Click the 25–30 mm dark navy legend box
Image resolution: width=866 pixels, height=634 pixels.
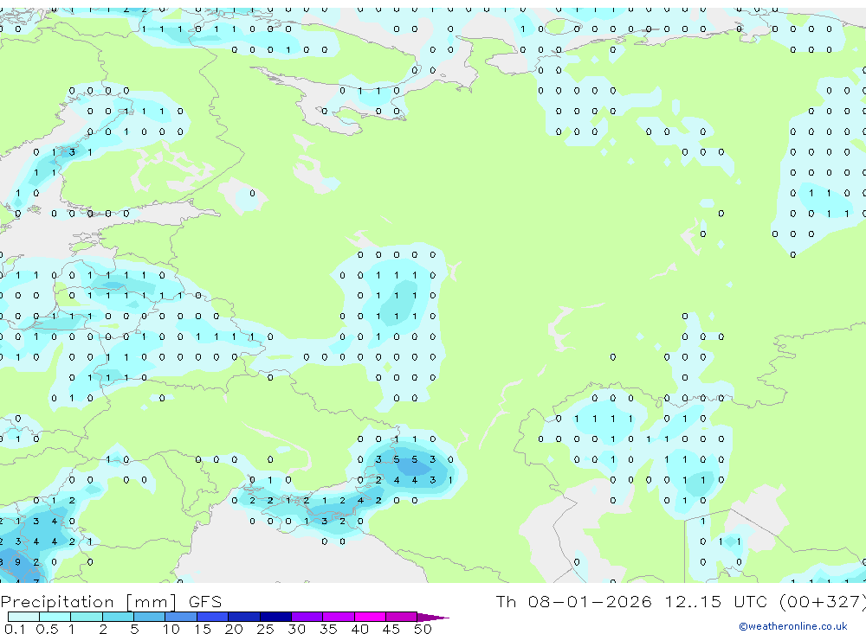click(275, 617)
